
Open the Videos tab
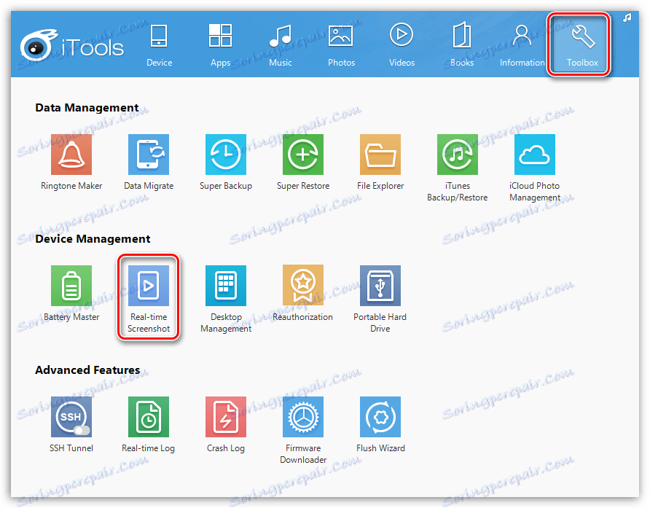pyautogui.click(x=402, y=44)
